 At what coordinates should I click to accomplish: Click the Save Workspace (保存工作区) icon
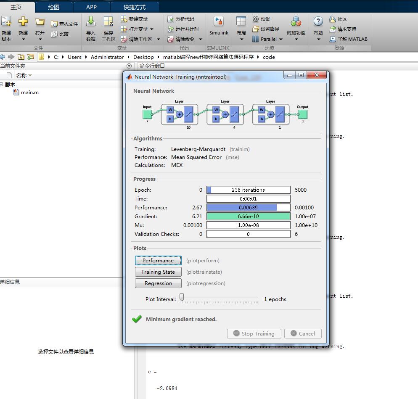tap(108, 21)
